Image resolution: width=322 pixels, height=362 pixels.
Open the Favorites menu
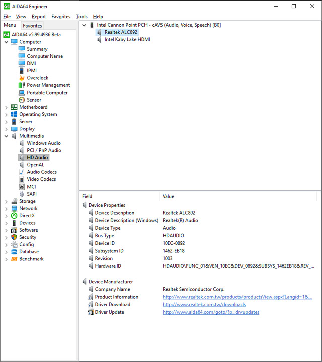(61, 17)
